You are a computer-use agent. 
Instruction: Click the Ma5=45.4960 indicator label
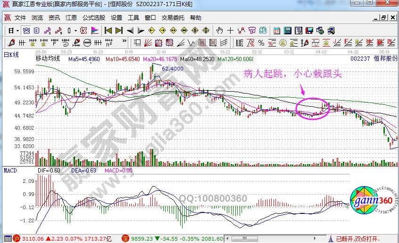(x=84, y=59)
